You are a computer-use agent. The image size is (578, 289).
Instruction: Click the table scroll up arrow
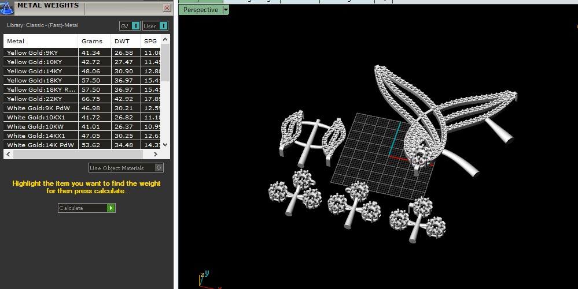[x=165, y=39]
